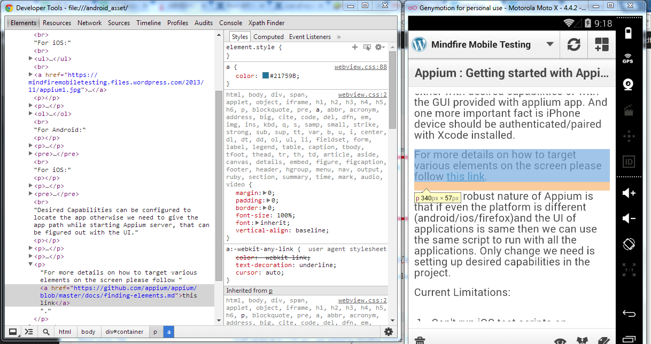
Task: Show more sidebar tabs via chevron
Action: point(338,37)
